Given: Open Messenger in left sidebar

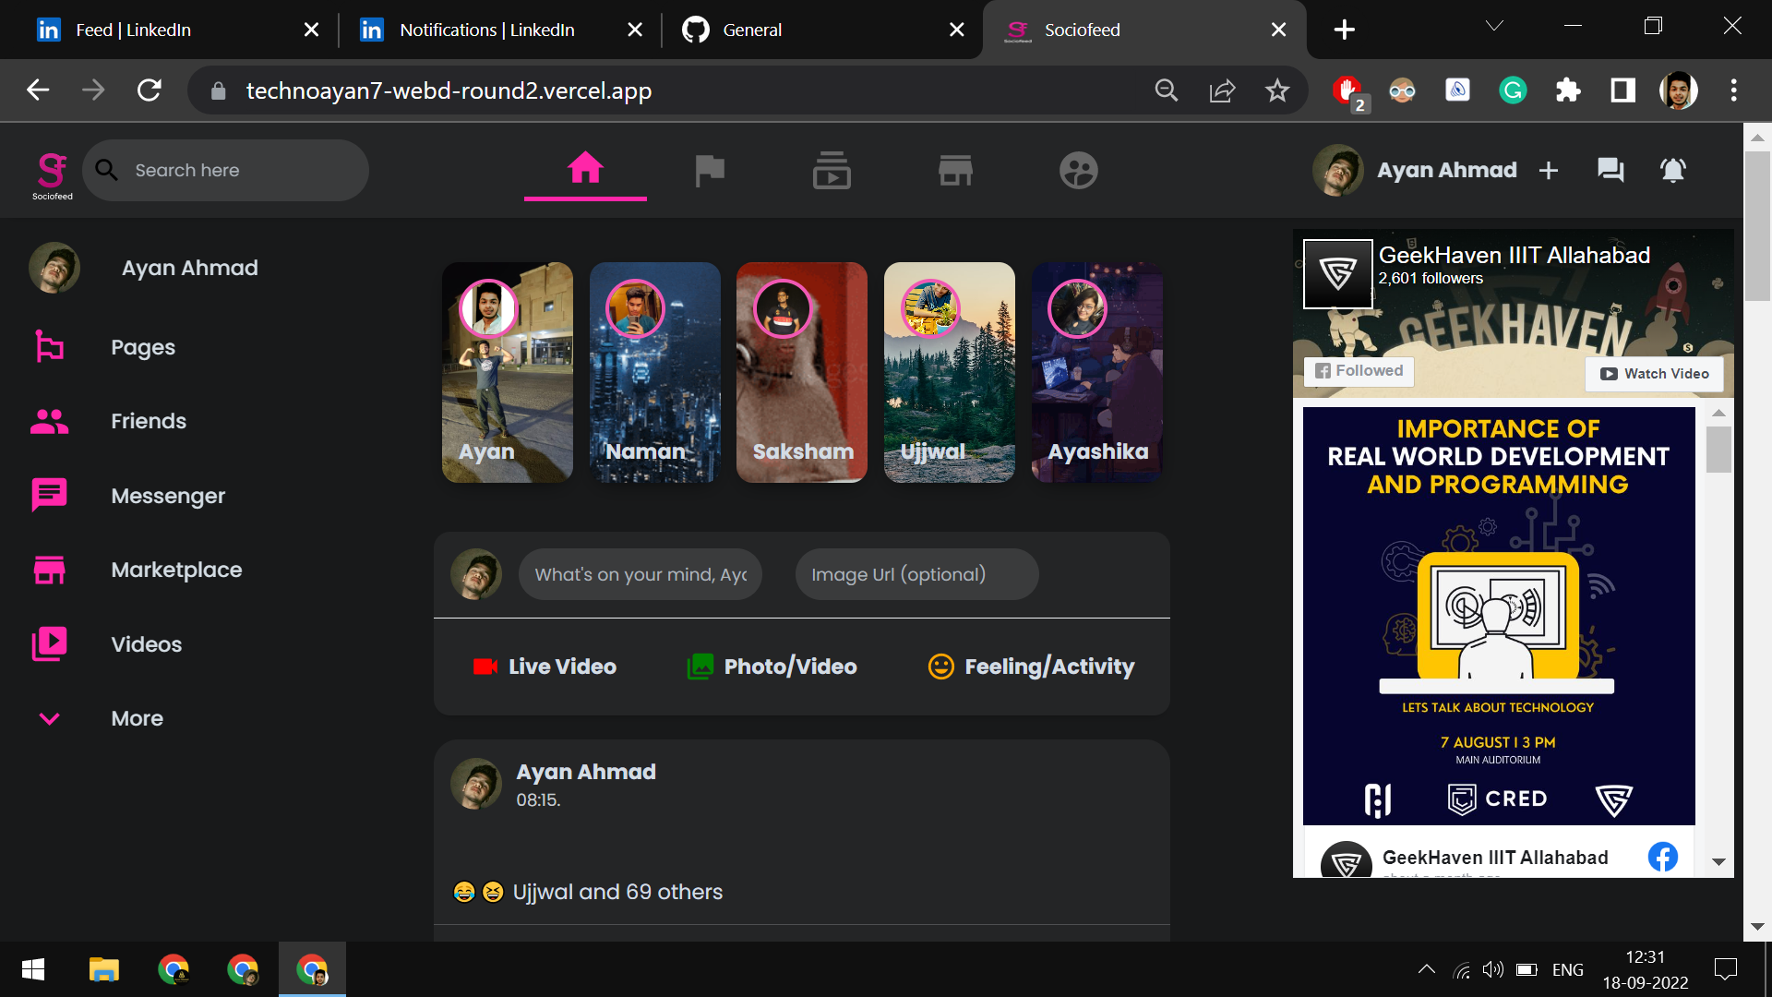Looking at the screenshot, I should click(167, 496).
